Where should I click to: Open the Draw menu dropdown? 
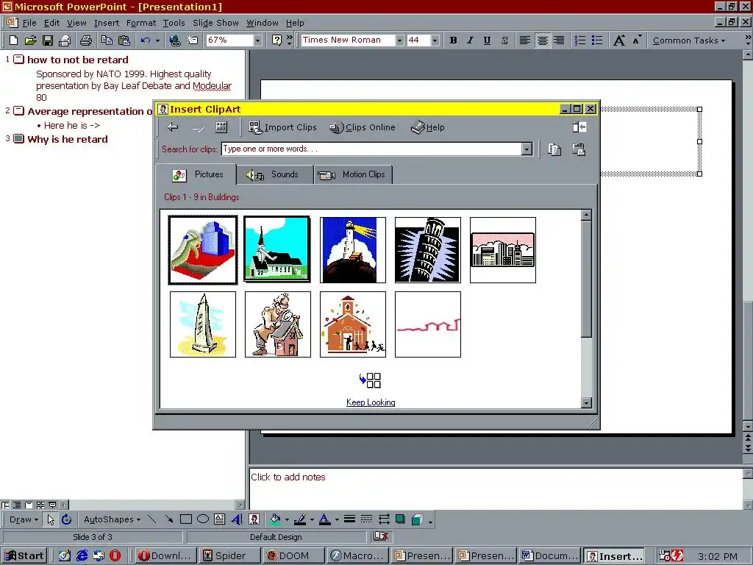pos(24,519)
